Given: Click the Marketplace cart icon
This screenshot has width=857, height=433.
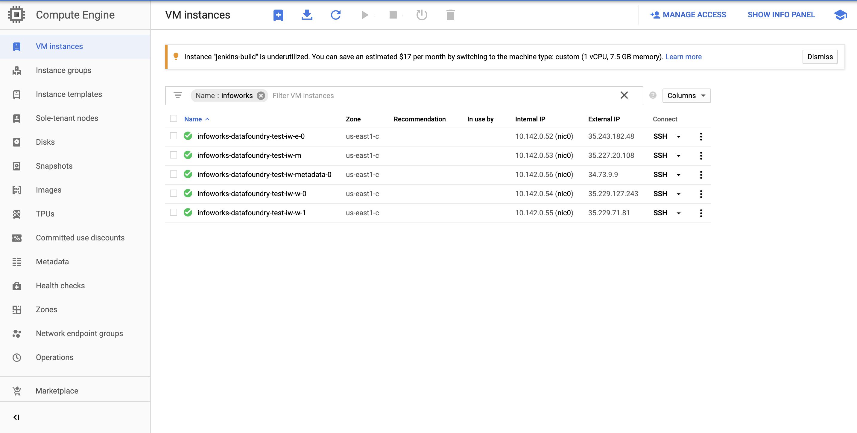Looking at the screenshot, I should click(17, 391).
